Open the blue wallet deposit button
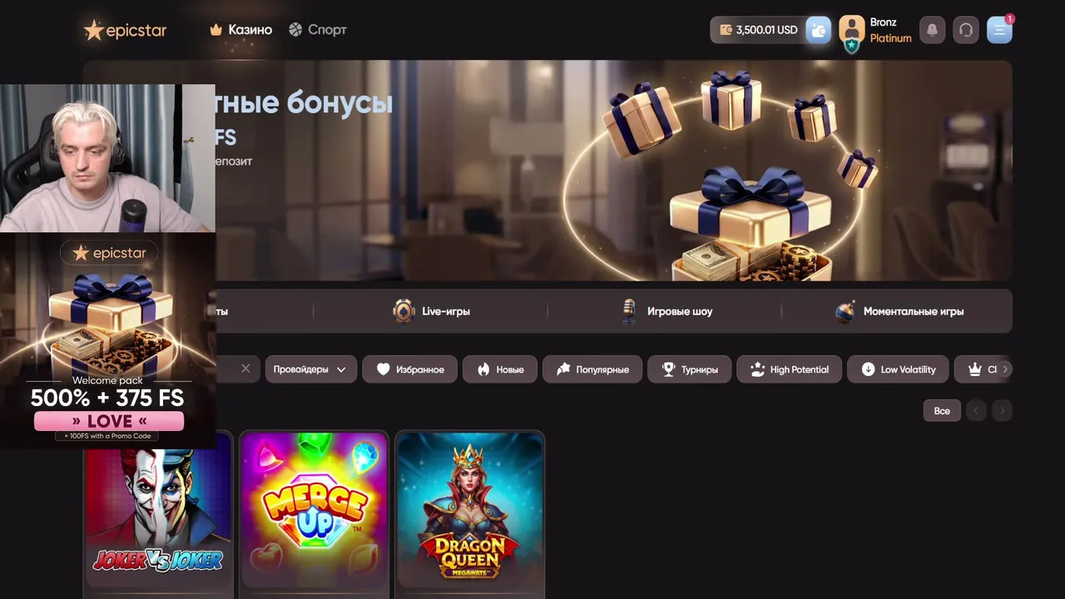1065x599 pixels. pyautogui.click(x=818, y=30)
